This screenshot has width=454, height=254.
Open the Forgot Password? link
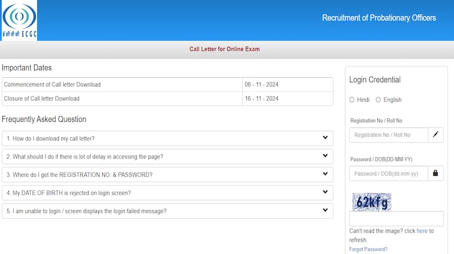pos(368,249)
